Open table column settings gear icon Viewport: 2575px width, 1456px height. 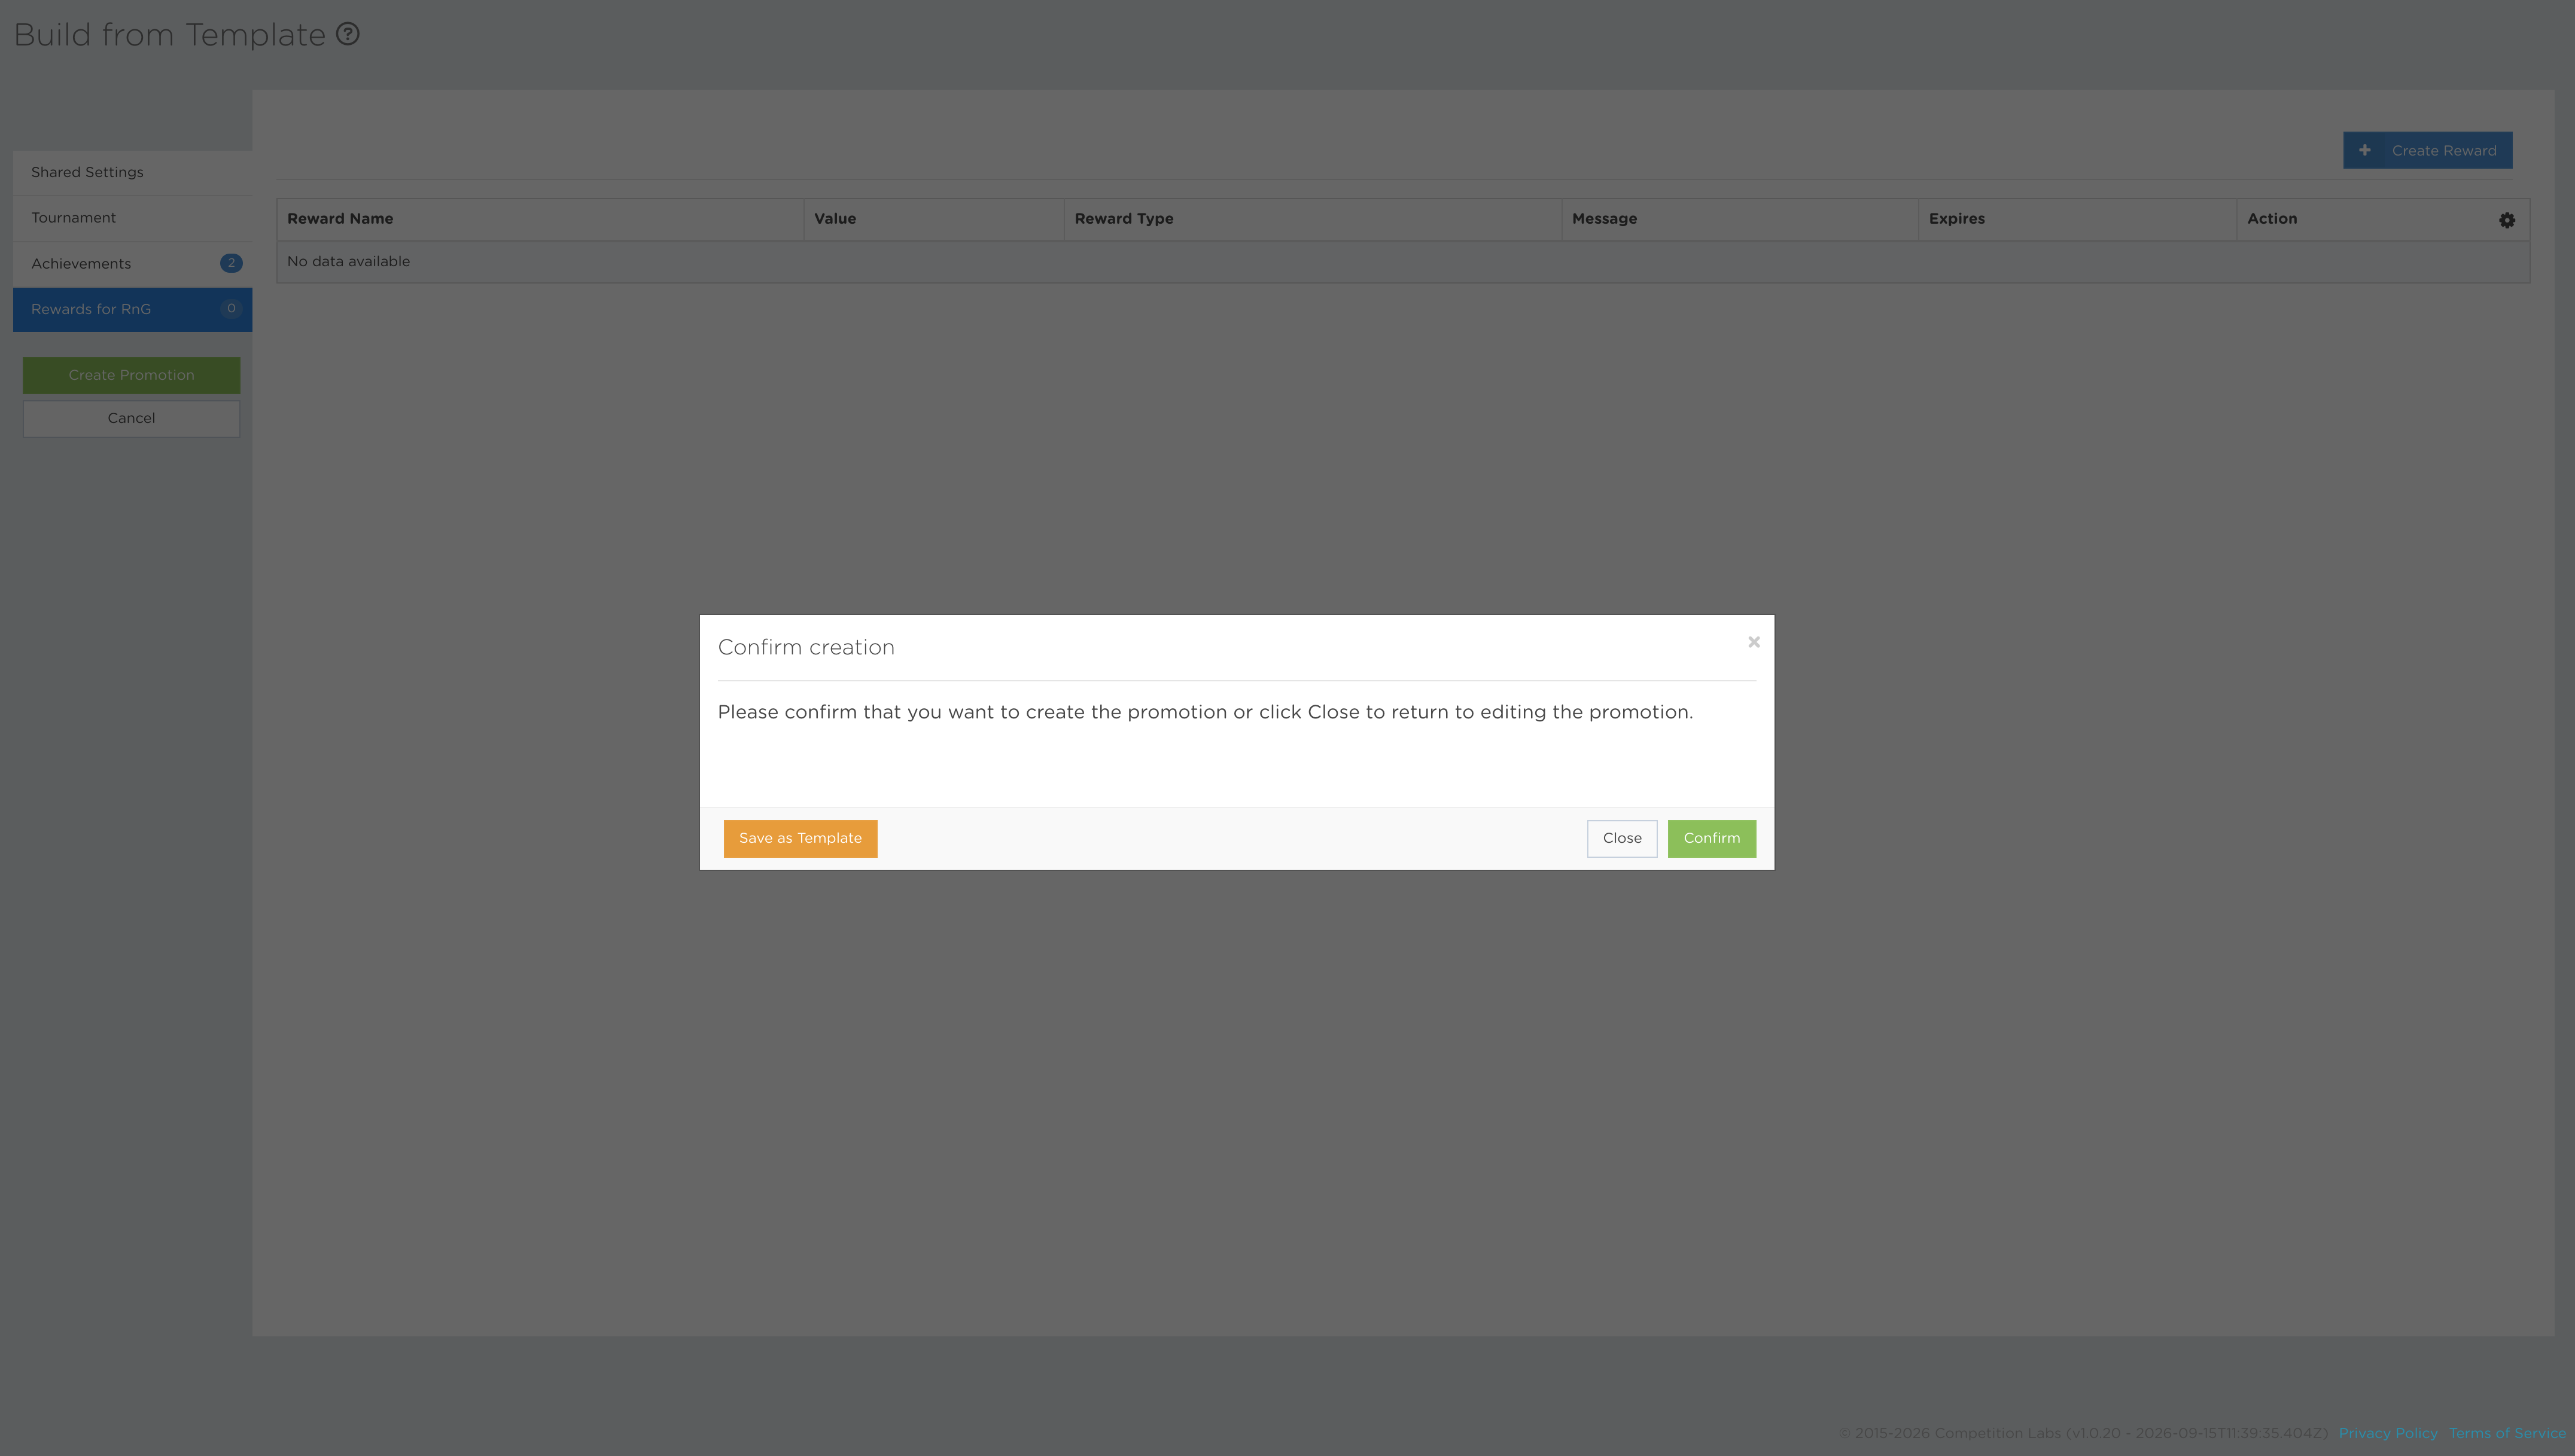point(2506,220)
